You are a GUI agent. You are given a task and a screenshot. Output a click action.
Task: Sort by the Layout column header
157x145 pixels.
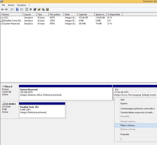[x=30, y=14]
